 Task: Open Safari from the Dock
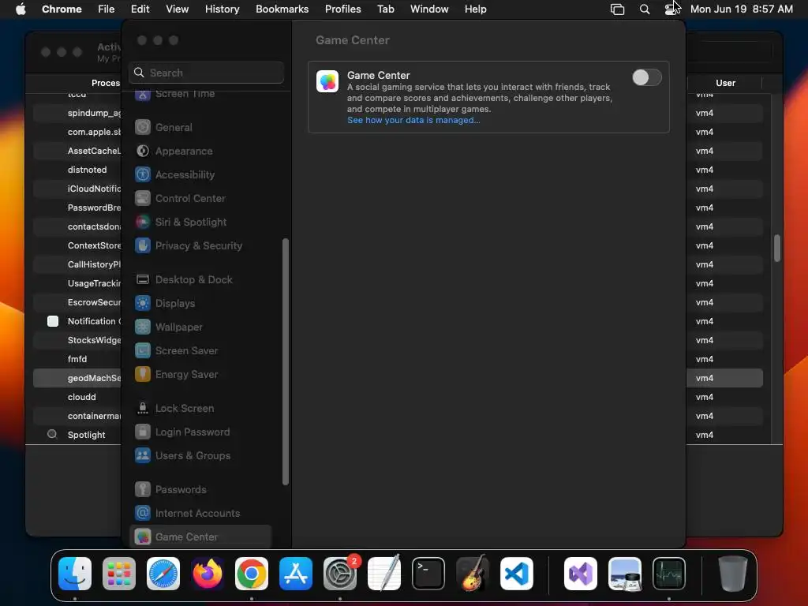pyautogui.click(x=163, y=574)
